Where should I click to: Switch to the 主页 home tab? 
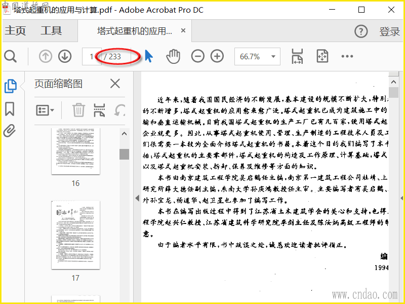16,30
